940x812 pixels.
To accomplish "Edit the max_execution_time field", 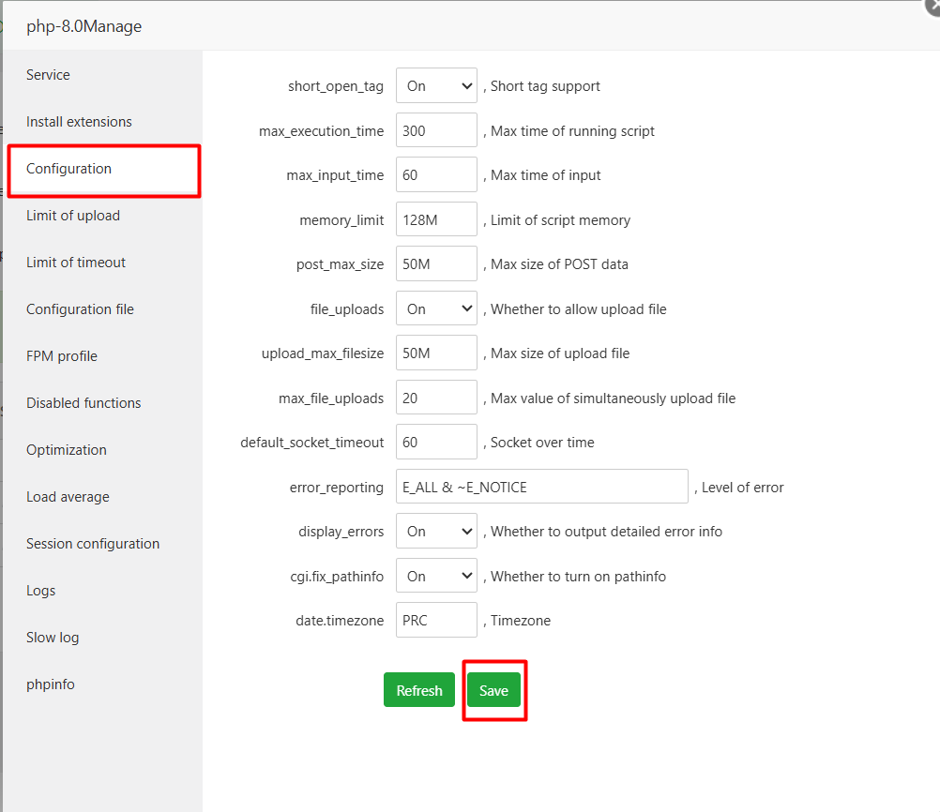I will [436, 129].
